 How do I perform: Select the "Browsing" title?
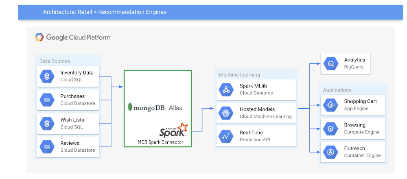354,125
